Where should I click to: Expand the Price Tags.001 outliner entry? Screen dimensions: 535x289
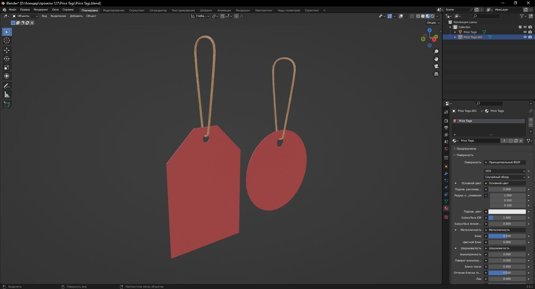[455, 37]
